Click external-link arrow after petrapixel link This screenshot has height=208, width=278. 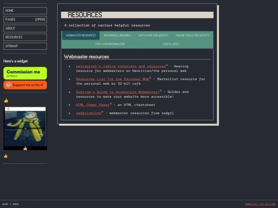click(167, 65)
